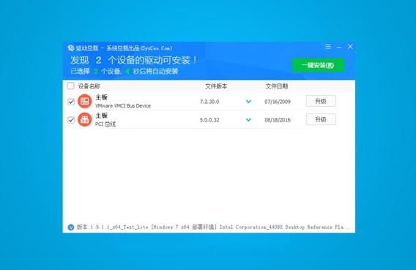Open the hamburger menu icon
Viewport: 416px width, 270px height.
click(328, 47)
